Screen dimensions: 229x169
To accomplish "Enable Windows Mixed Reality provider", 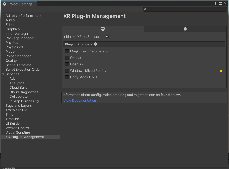I will (x=67, y=71).
